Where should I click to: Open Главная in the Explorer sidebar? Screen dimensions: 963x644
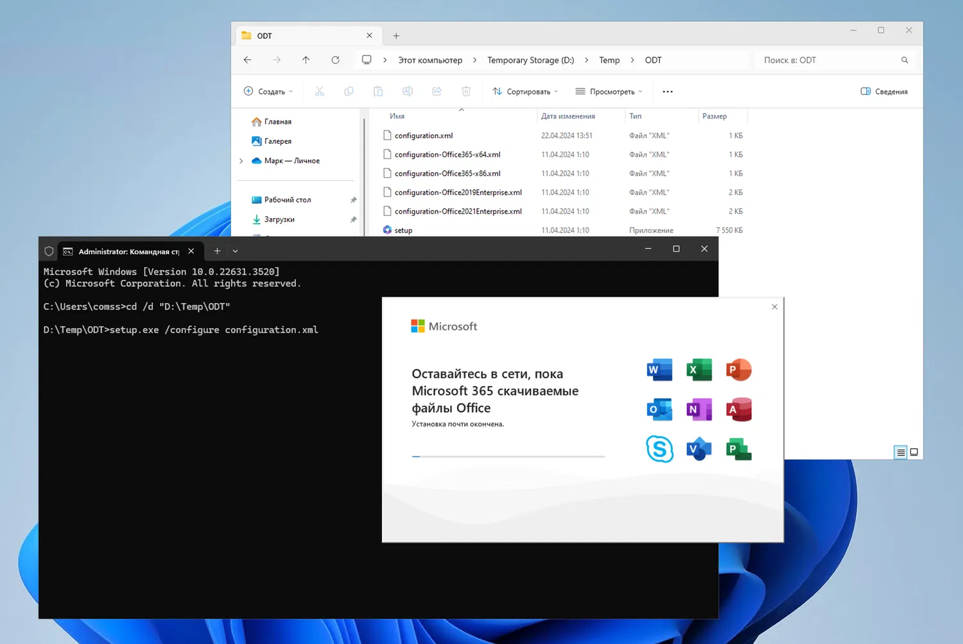pos(272,121)
